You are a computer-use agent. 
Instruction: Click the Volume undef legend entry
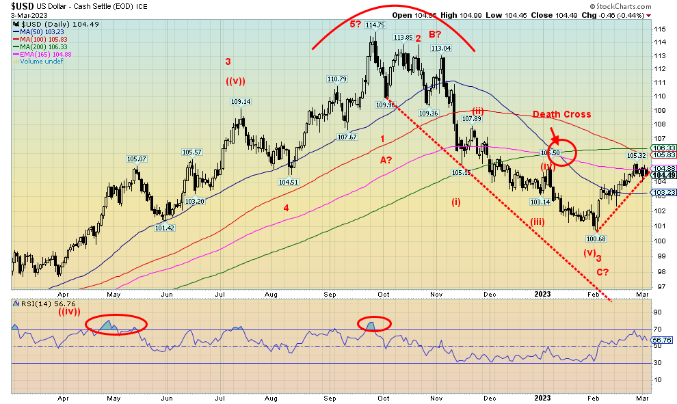click(x=36, y=62)
